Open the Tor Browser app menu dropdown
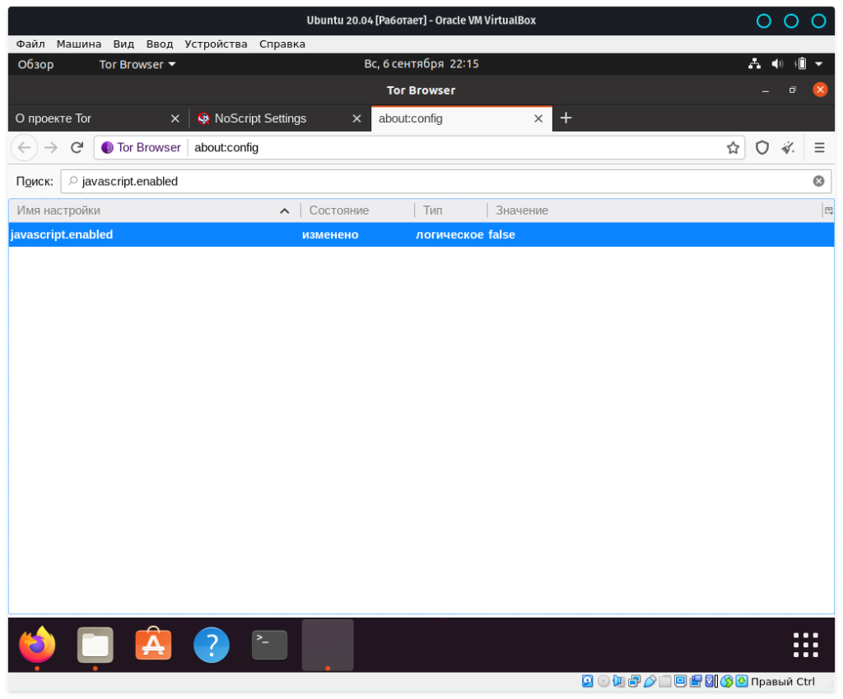843x699 pixels. point(137,64)
